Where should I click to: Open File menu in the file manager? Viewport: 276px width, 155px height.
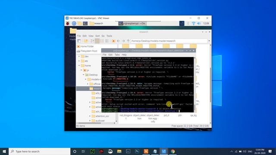78,36
